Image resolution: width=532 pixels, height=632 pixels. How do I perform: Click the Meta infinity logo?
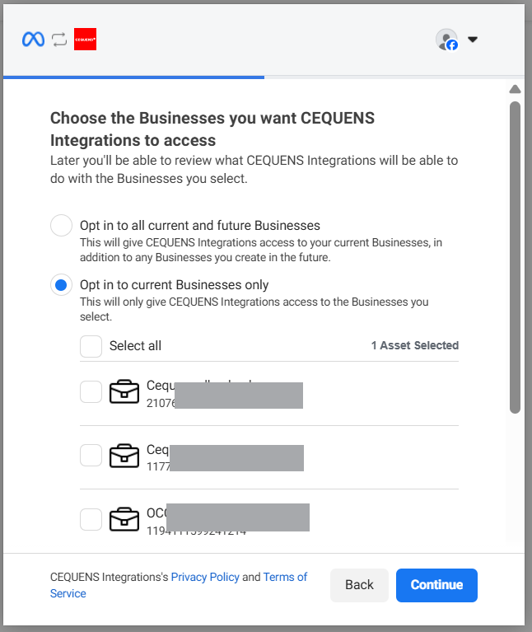pyautogui.click(x=33, y=39)
